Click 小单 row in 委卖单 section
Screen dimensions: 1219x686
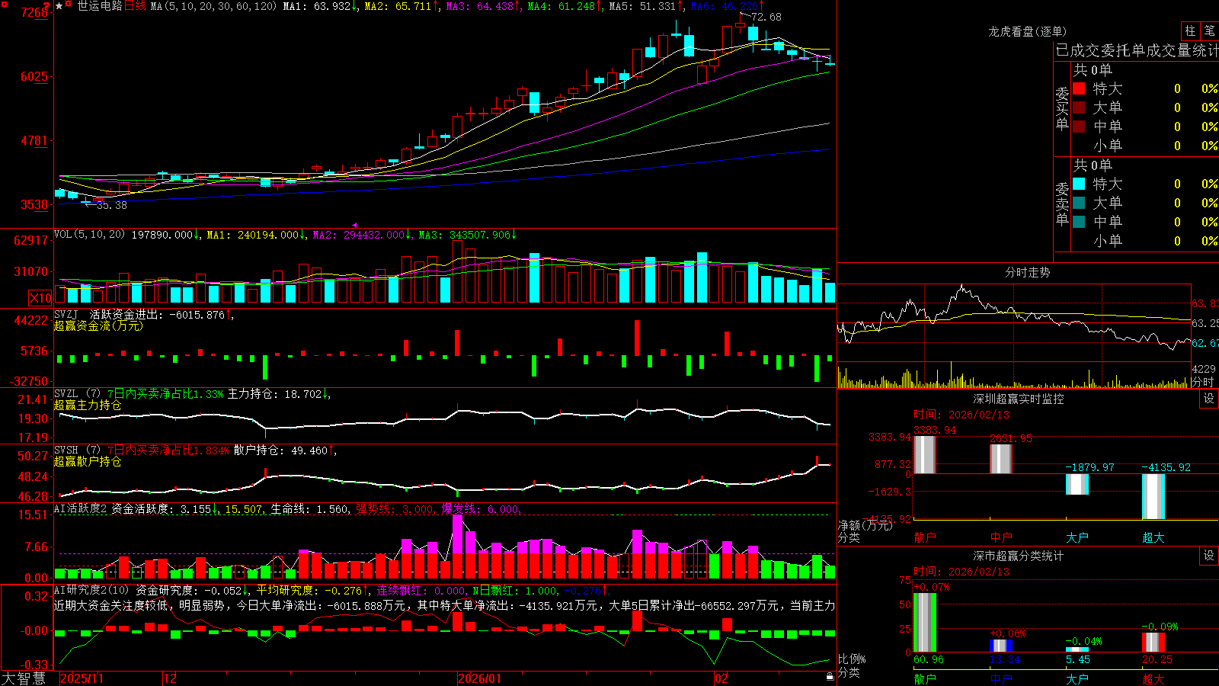pyautogui.click(x=1144, y=241)
